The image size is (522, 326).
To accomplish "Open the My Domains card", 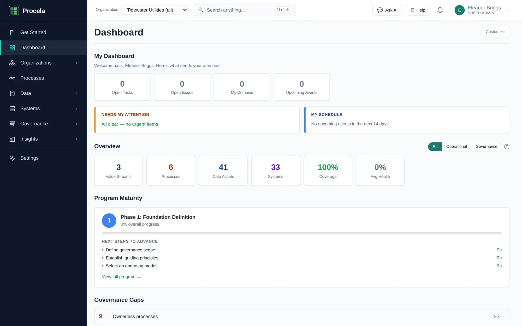I will [x=242, y=87].
